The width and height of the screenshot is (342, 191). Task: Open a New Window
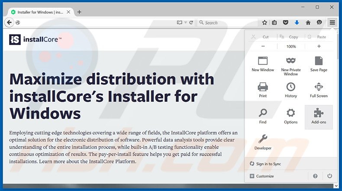[263, 64]
